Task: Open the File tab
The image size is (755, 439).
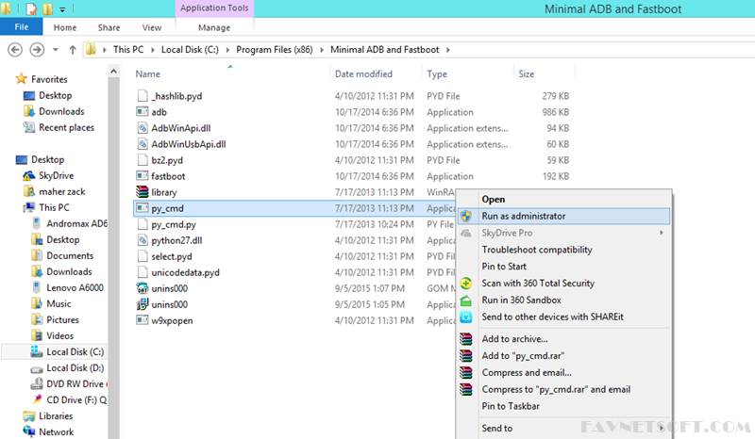Action: 21,27
